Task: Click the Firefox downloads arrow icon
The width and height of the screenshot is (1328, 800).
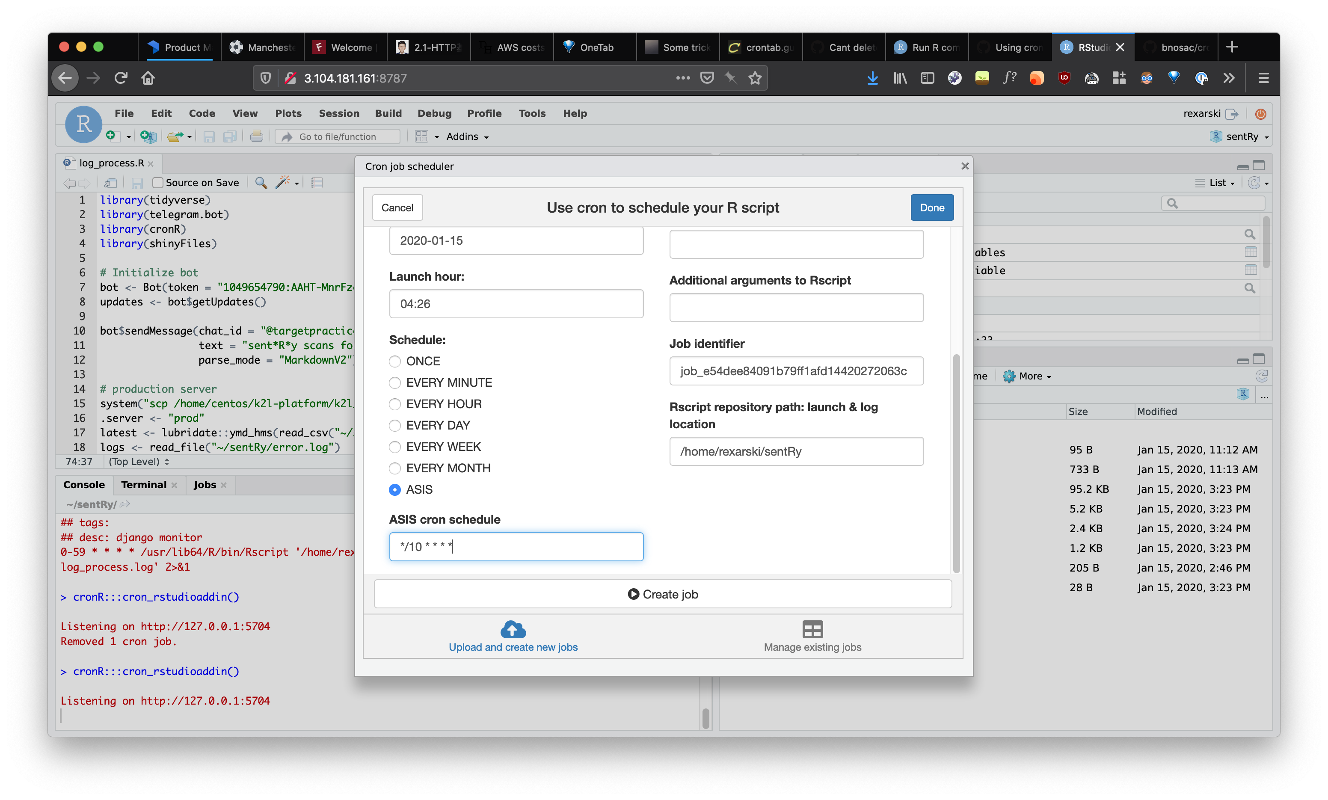Action: tap(872, 78)
